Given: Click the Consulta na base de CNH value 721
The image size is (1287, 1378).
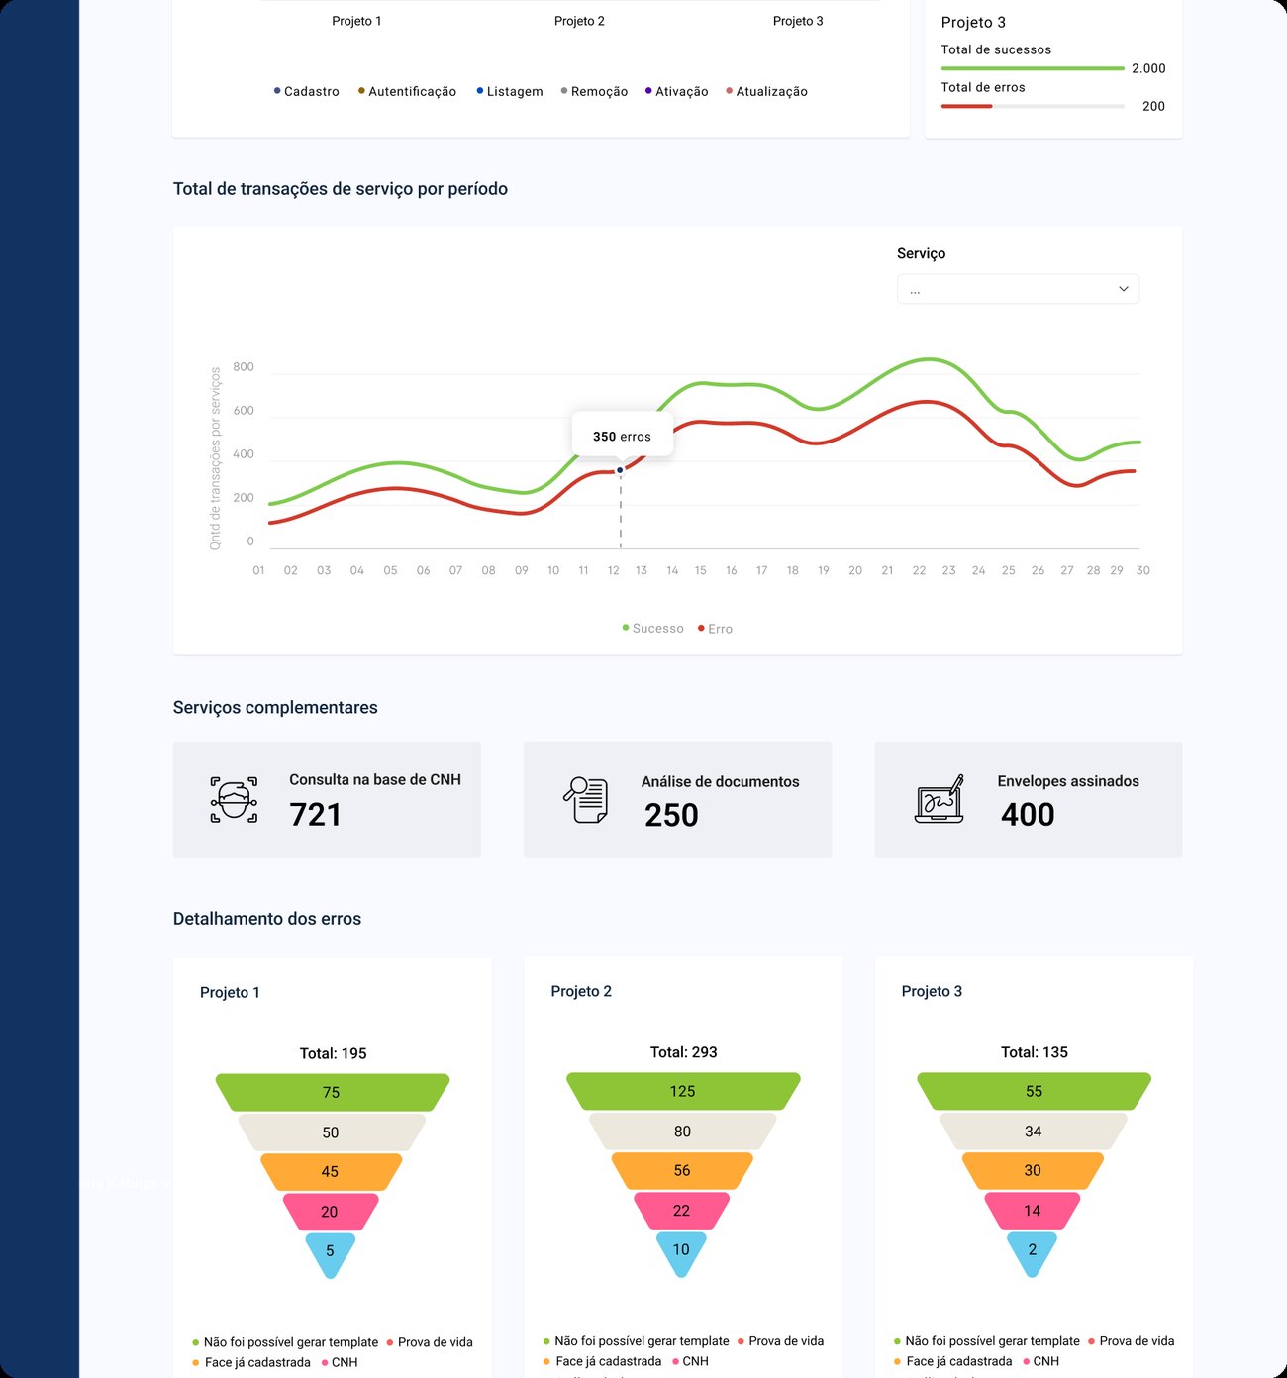Looking at the screenshot, I should pos(315,814).
